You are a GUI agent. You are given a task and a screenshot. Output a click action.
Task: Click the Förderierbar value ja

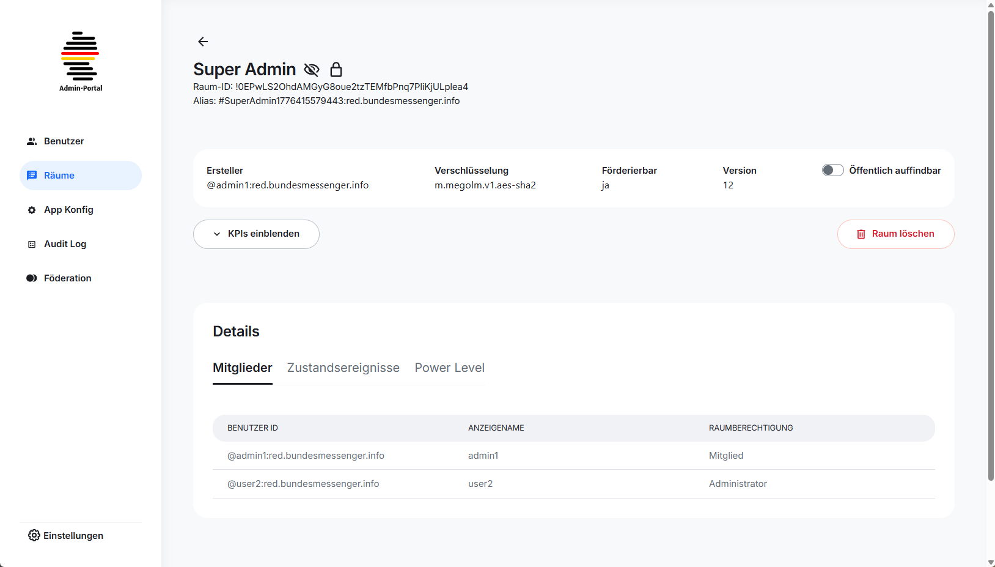click(605, 185)
